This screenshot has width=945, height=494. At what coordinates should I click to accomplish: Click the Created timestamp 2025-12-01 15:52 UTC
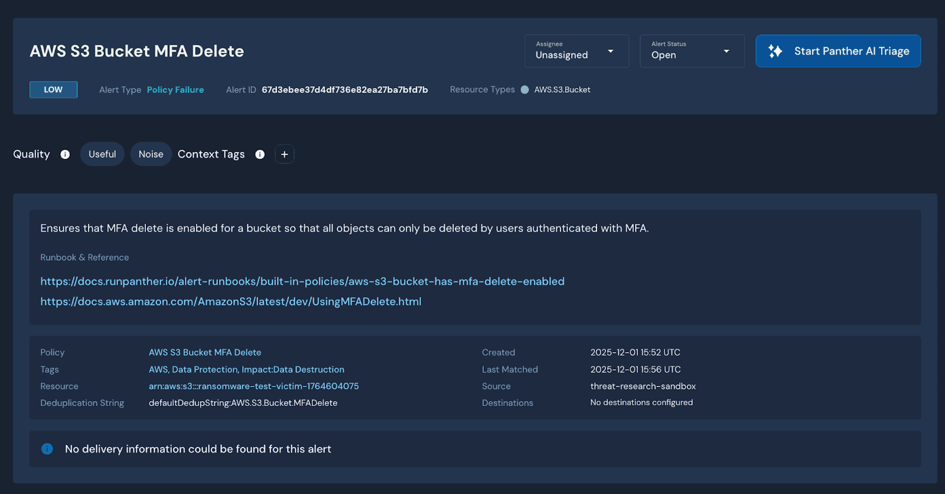(636, 352)
